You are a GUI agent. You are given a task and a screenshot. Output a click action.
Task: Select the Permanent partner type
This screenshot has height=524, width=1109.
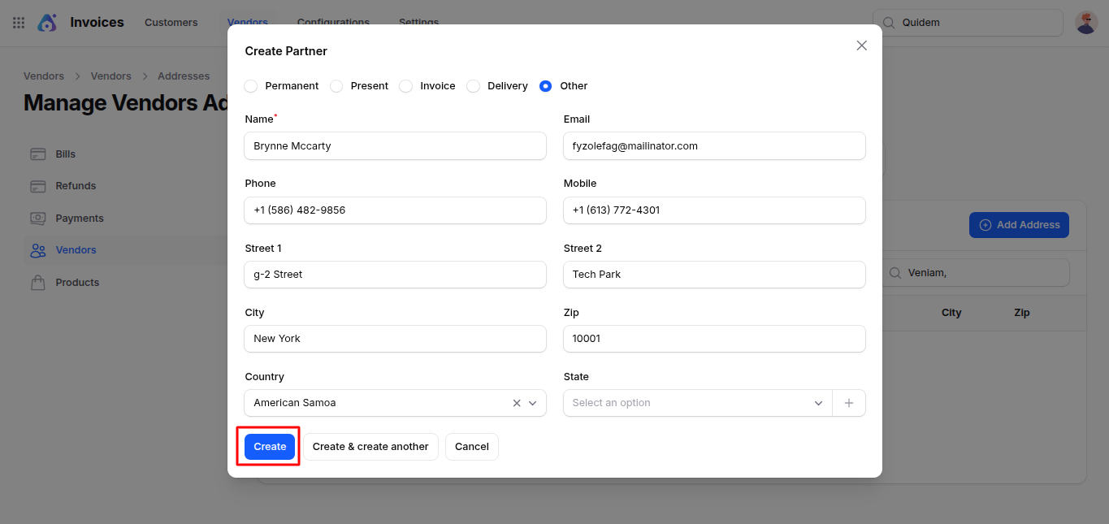coord(251,85)
